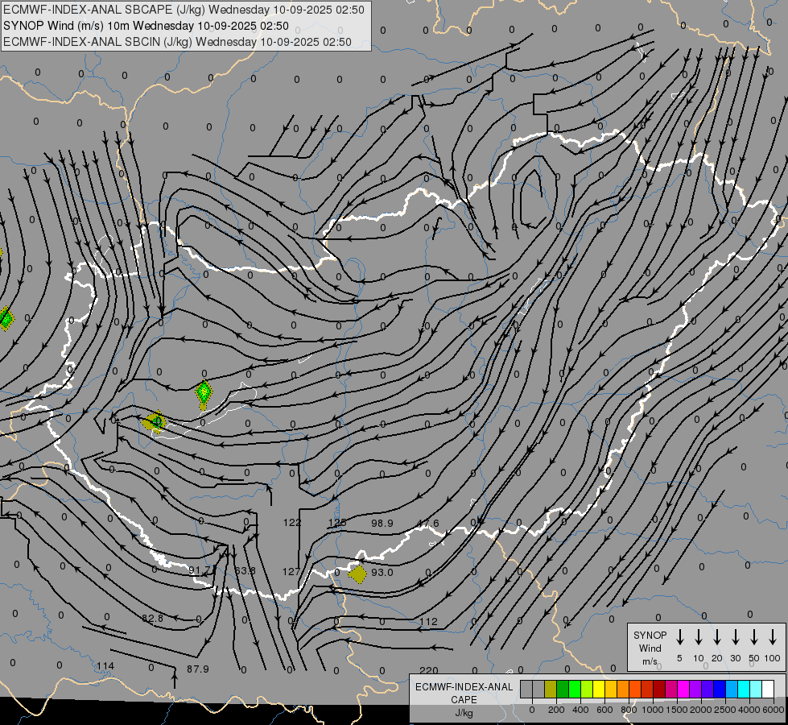The width and height of the screenshot is (788, 725).
Task: Click the 1000 tick label on CAPE scale
Action: 652,710
